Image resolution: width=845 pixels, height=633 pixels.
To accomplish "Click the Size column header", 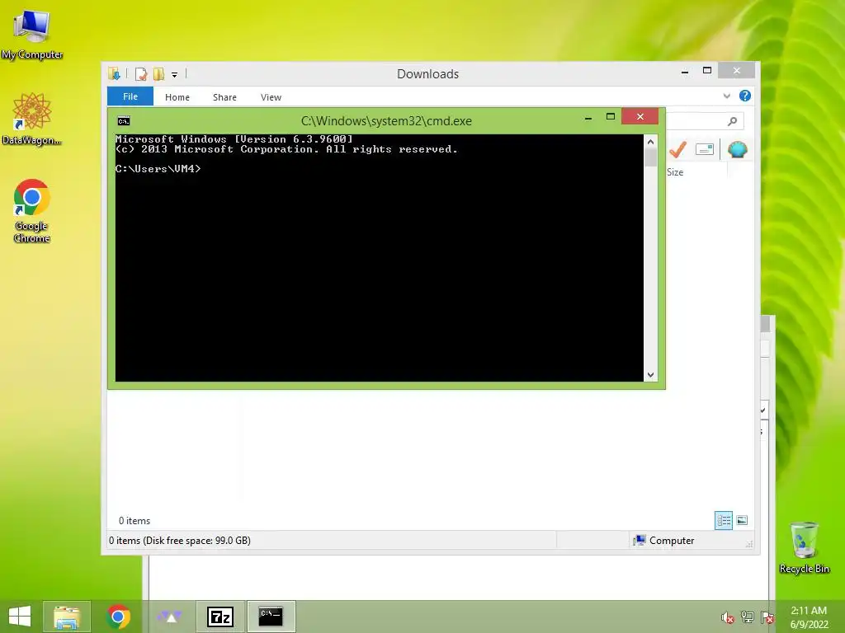I will 675,172.
